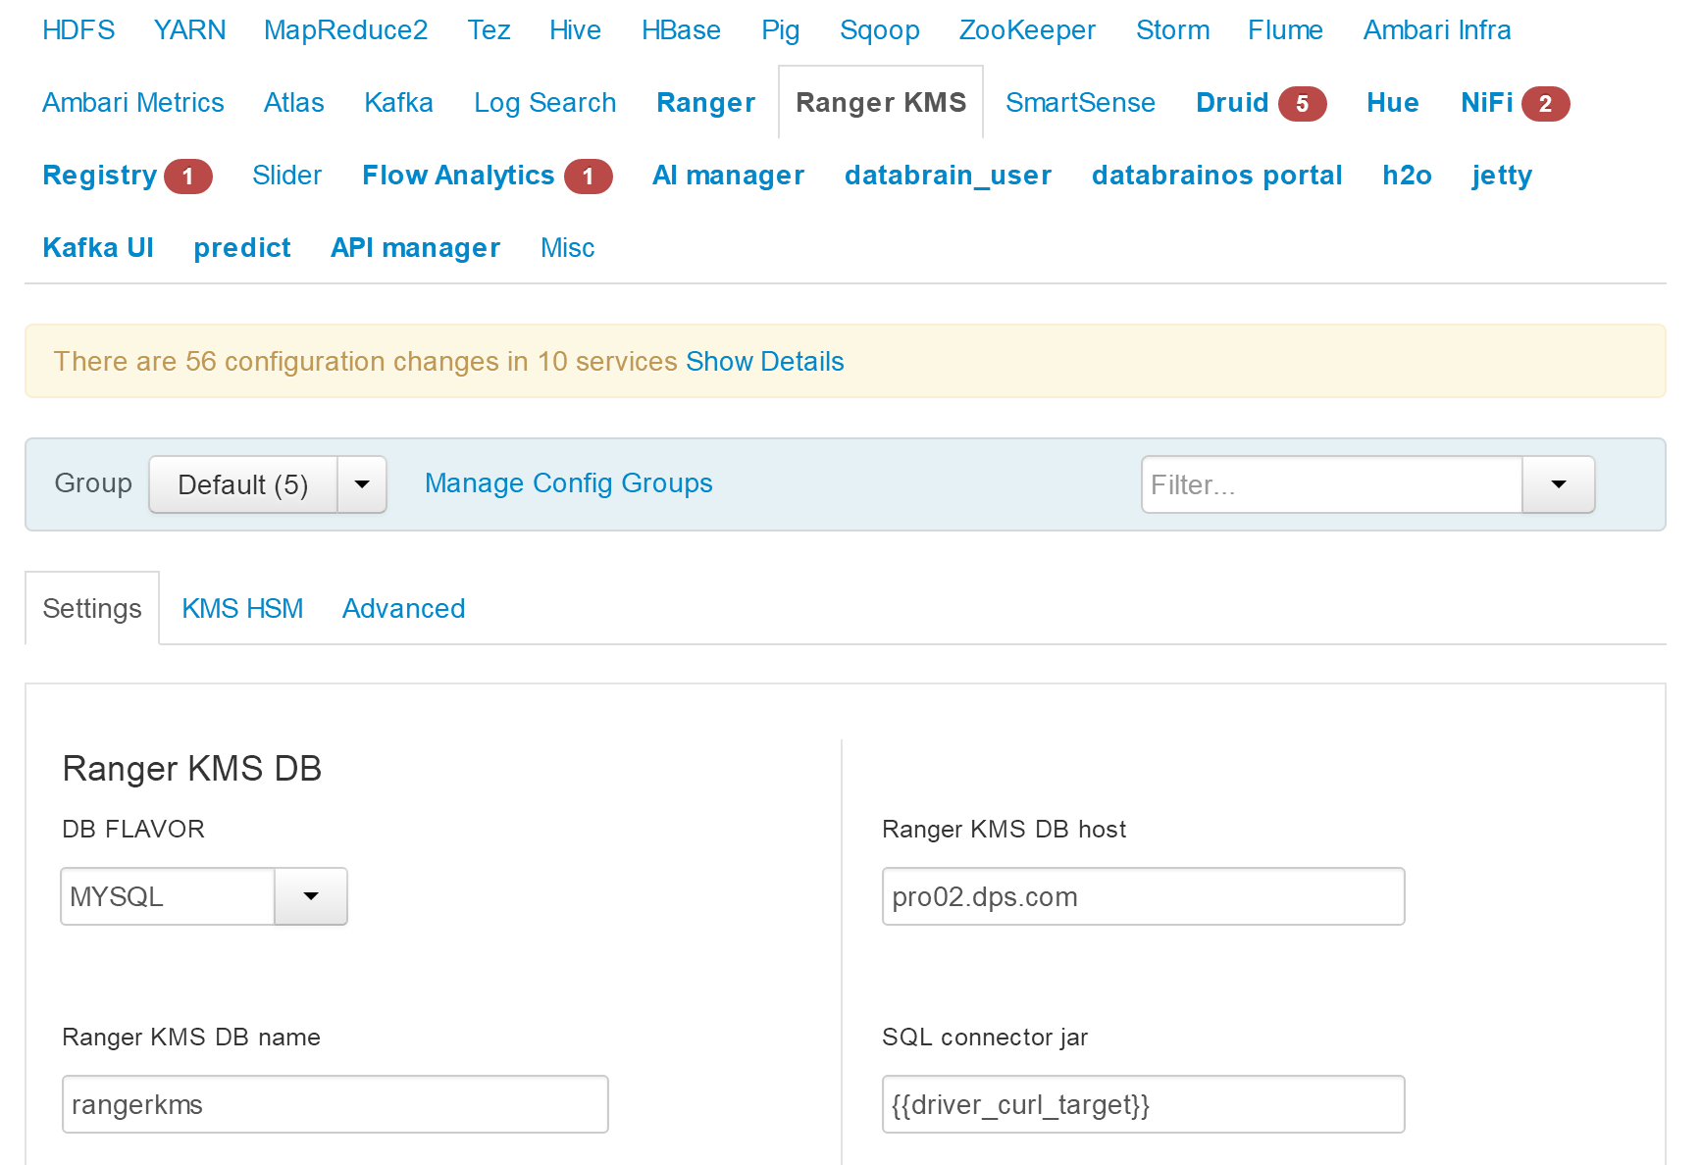Open Manage Config Groups link
The width and height of the screenshot is (1700, 1165).
(568, 483)
